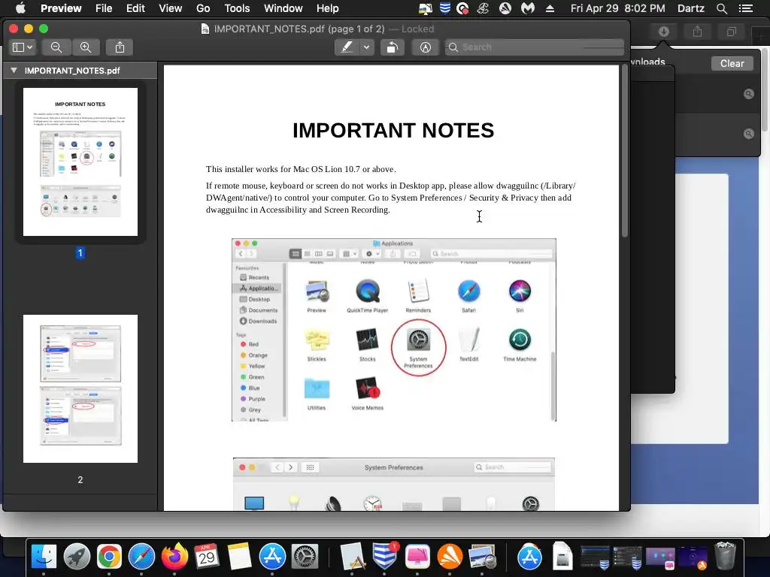This screenshot has height=577, width=770.
Task: Open the Apple menu
Action: pyautogui.click(x=20, y=8)
